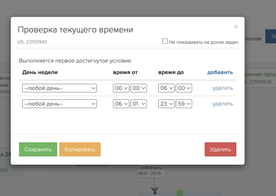Open first row day of week dropdown
Image resolution: width=276 pixels, height=196 pixels.
[x=59, y=88]
